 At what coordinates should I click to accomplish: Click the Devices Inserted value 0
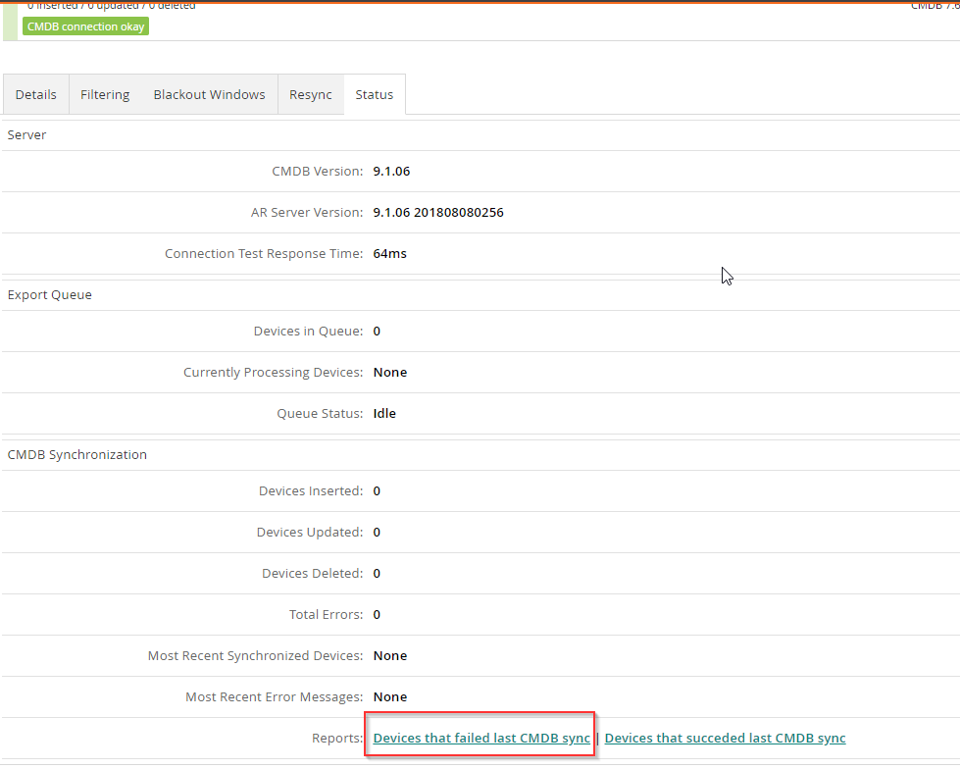(377, 491)
